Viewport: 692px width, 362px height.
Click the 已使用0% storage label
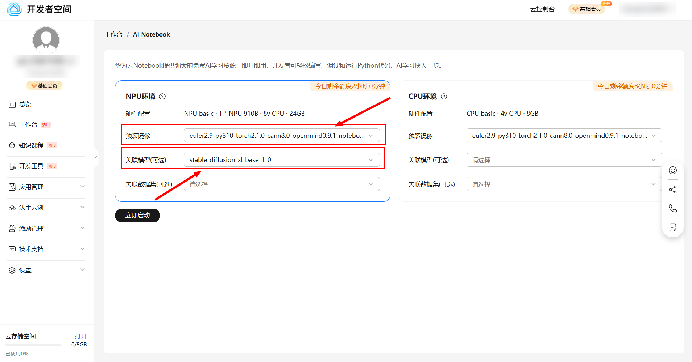(x=17, y=354)
